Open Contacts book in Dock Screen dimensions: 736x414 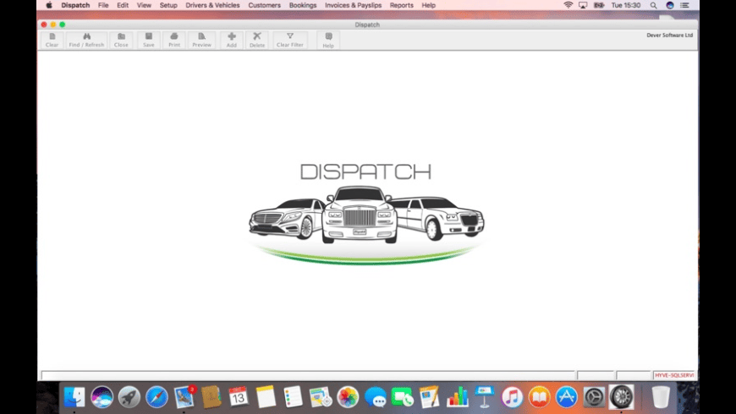[x=211, y=397]
